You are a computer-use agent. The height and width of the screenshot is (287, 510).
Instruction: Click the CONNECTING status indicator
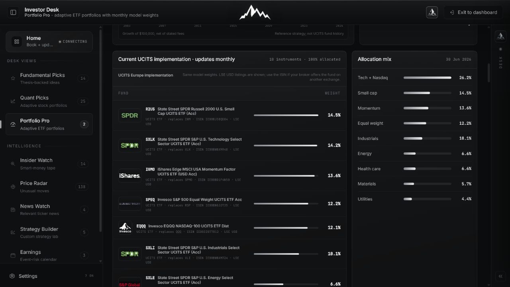coord(73,41)
